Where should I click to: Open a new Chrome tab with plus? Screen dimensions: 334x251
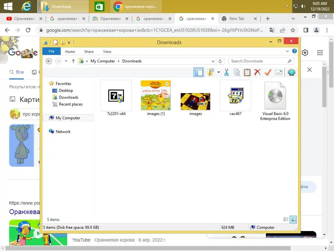point(268,19)
